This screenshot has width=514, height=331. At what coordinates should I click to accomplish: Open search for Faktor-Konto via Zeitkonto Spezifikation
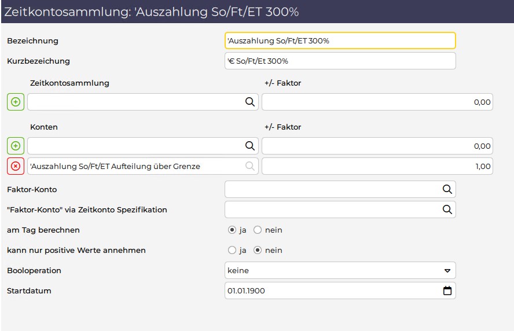coord(447,209)
